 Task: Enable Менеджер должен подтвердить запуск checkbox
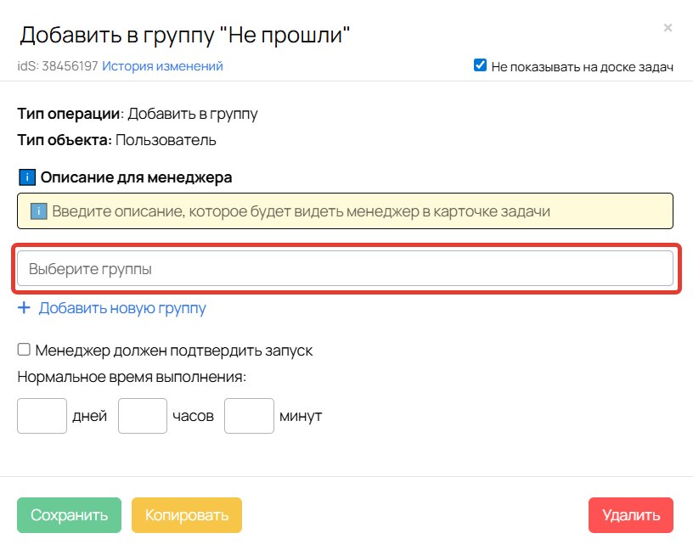(x=25, y=350)
